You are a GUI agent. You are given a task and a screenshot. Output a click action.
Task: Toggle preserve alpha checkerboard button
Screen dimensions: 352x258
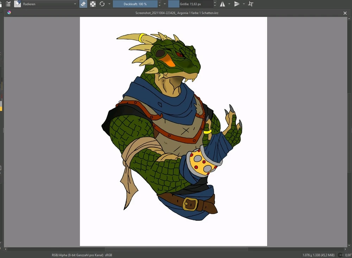click(x=93, y=4)
